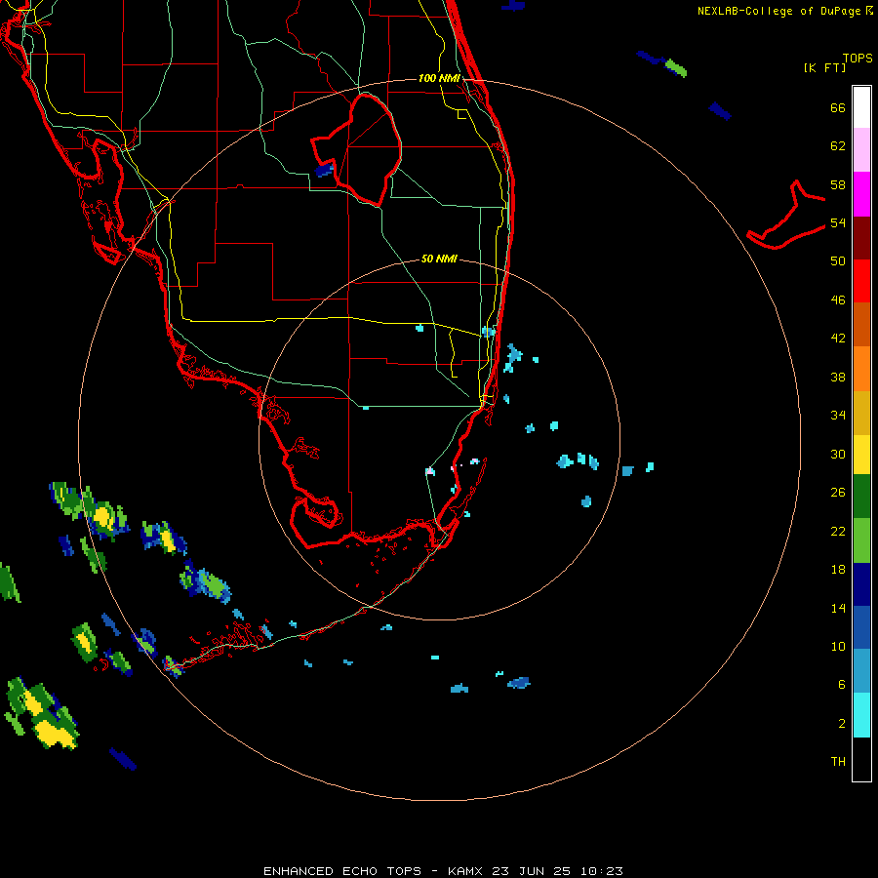
Task: Click the Lake Okeechobee red outline
Action: click(x=357, y=150)
